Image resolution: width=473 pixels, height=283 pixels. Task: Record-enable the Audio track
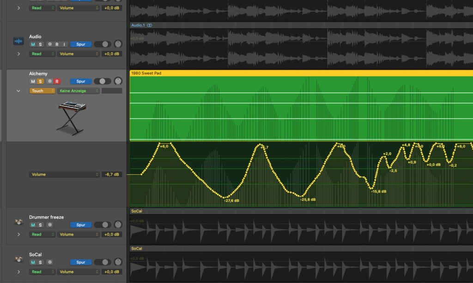click(x=57, y=44)
